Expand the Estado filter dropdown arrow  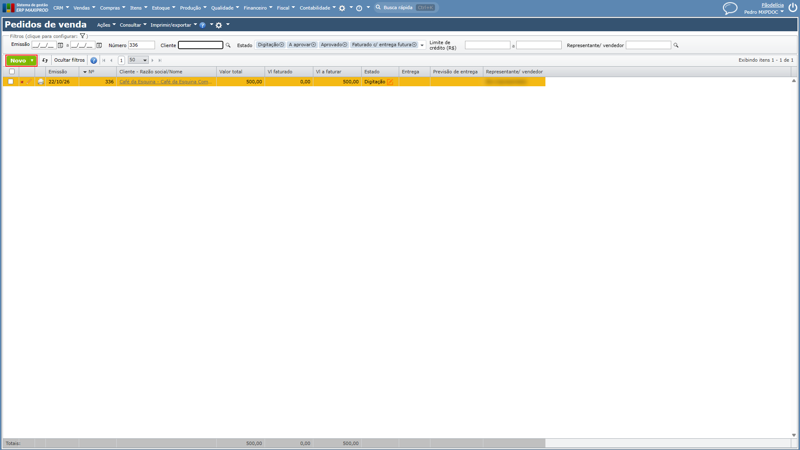coord(422,45)
